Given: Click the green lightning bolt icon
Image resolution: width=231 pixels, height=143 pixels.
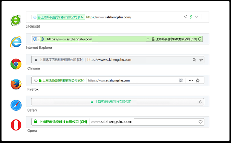Looking at the screenshot, I should pos(191,17).
